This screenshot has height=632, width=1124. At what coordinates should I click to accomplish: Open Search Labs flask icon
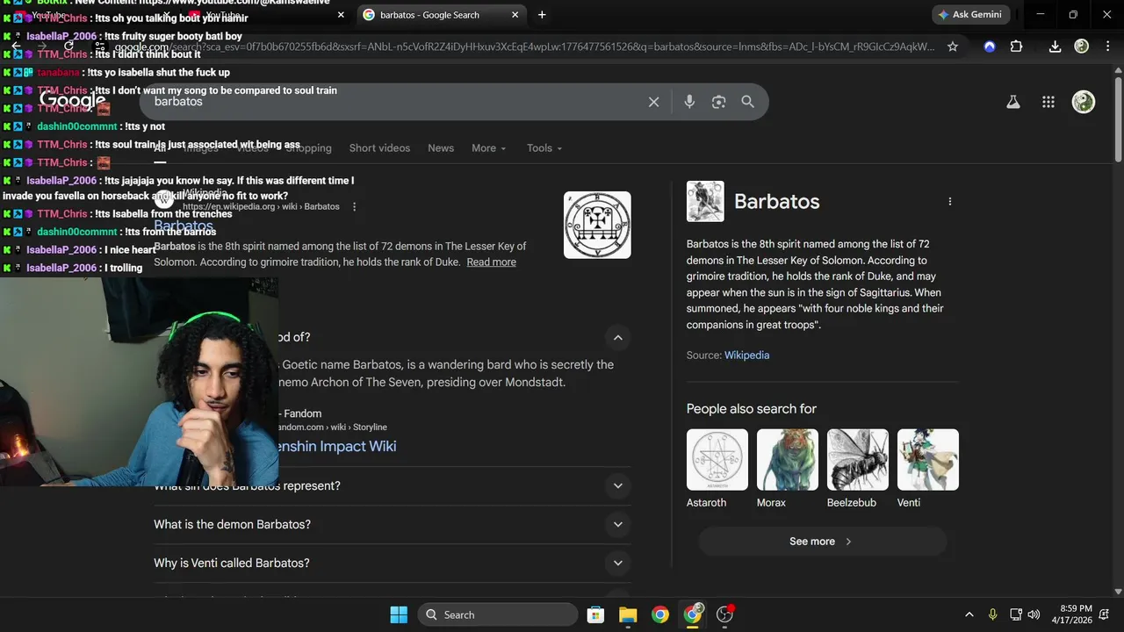(x=1012, y=102)
